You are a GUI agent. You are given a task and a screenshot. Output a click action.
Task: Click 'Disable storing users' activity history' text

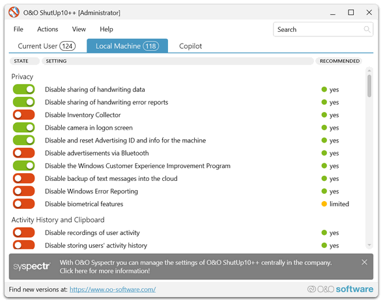pos(96,245)
